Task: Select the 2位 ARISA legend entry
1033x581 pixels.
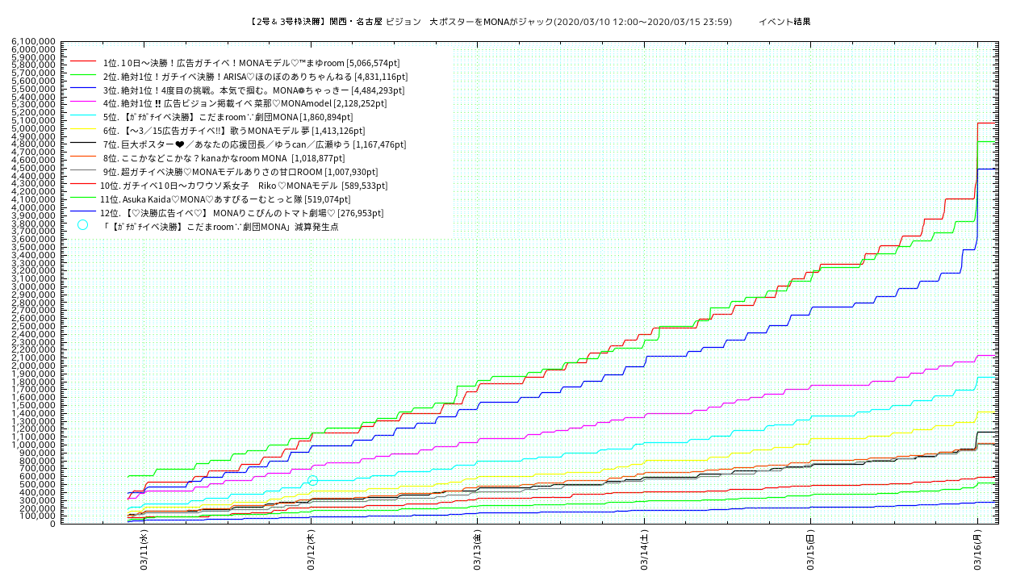Action: 254,76
